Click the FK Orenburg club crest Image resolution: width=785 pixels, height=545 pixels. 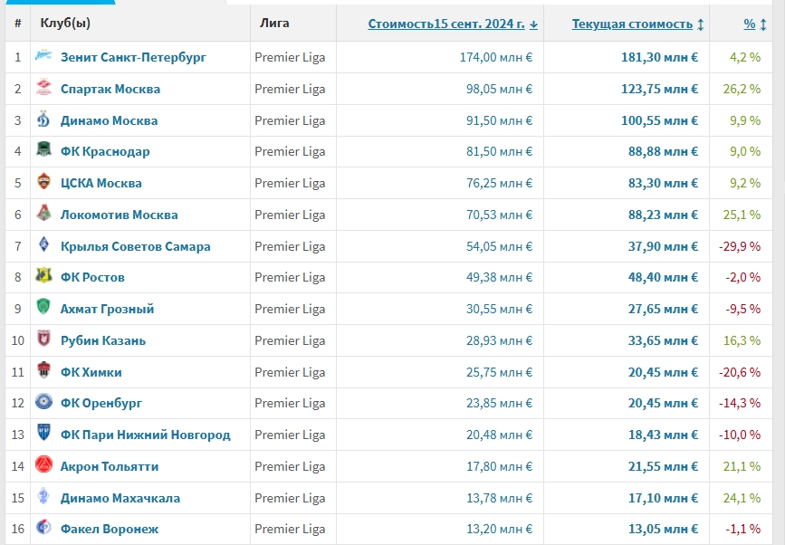[43, 401]
